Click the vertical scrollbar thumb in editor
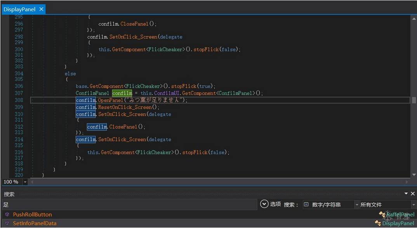The image size is (417, 228). [414, 100]
